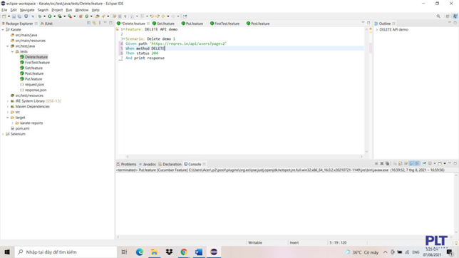Click Display Selected Console icon
Image resolution: width=459 pixels, height=258 pixels.
click(x=430, y=163)
